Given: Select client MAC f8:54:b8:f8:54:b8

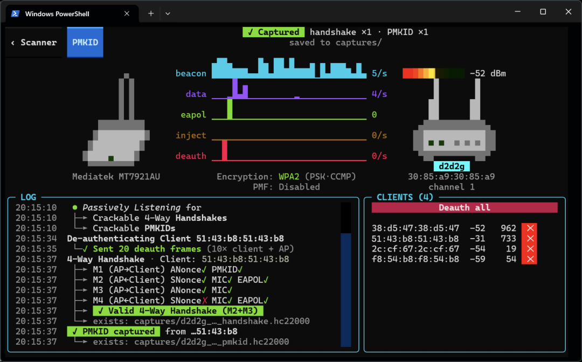Looking at the screenshot, I should (415, 259).
